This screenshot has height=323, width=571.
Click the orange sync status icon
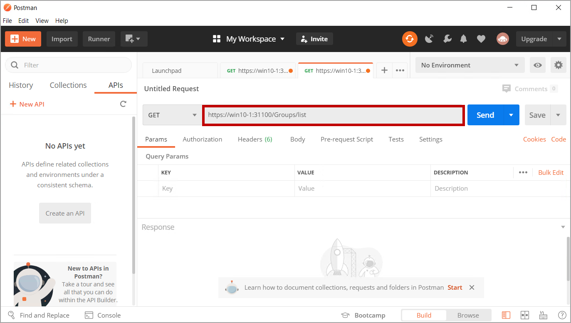pyautogui.click(x=410, y=39)
